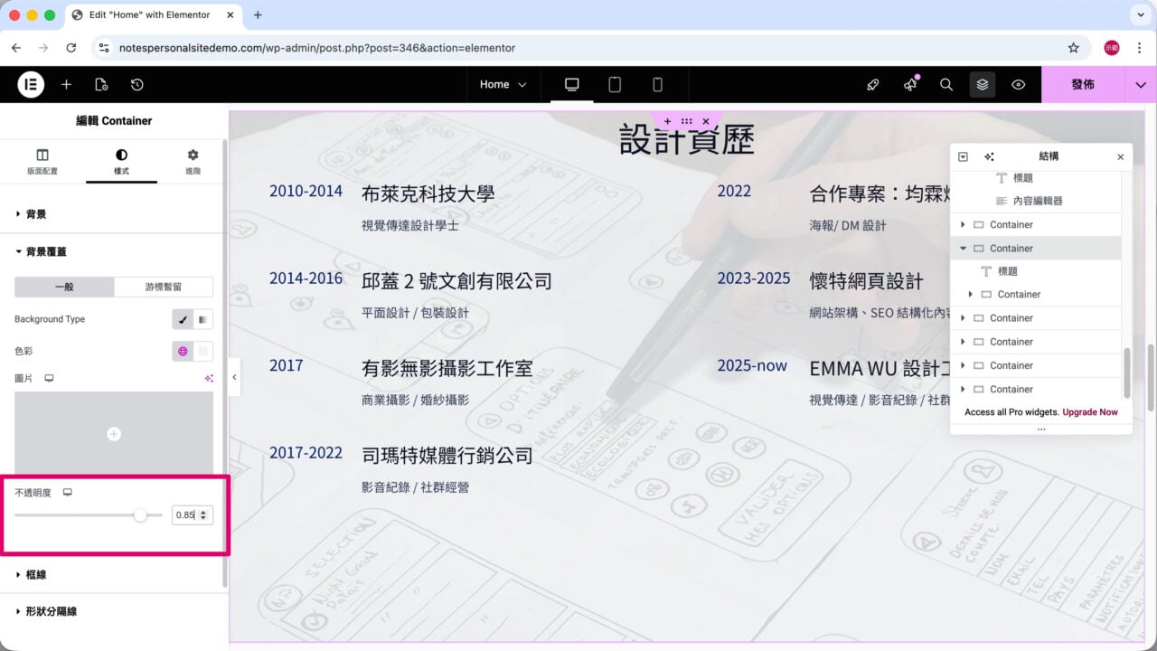1157x651 pixels.
Task: Add image via the plus placeholder
Action: [x=114, y=434]
